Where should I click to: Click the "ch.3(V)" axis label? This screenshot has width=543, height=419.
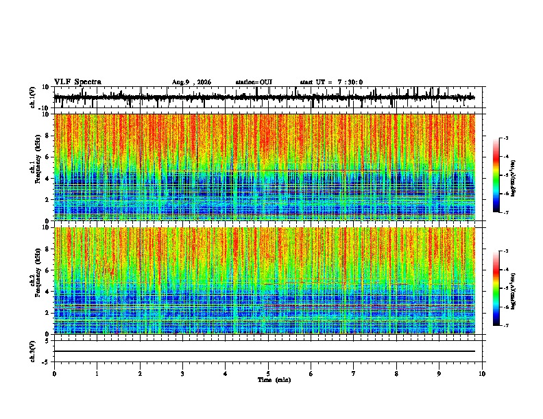[x=32, y=352]
